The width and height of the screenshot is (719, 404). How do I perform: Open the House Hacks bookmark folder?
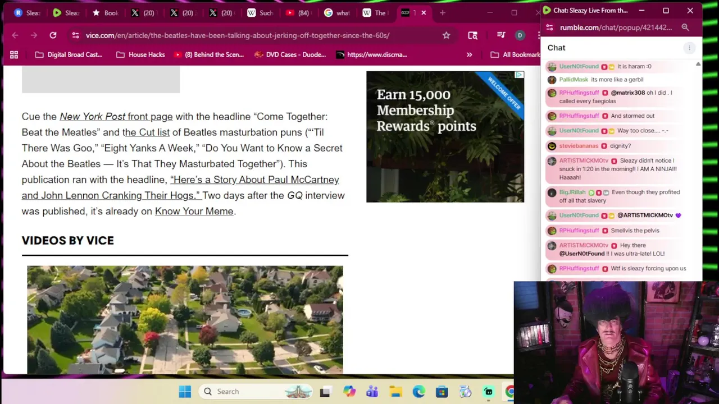click(140, 54)
